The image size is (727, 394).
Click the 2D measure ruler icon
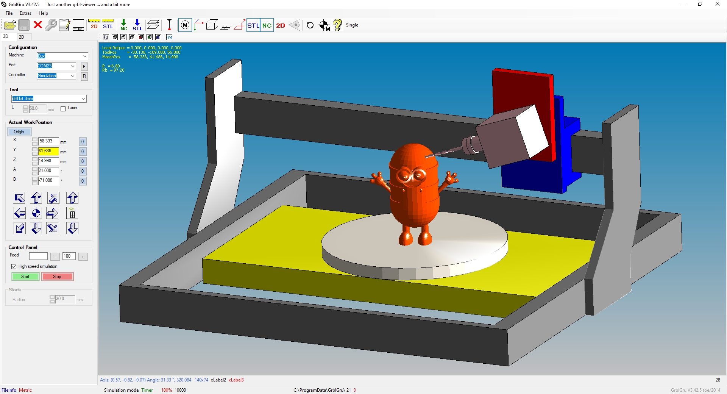[x=94, y=25]
